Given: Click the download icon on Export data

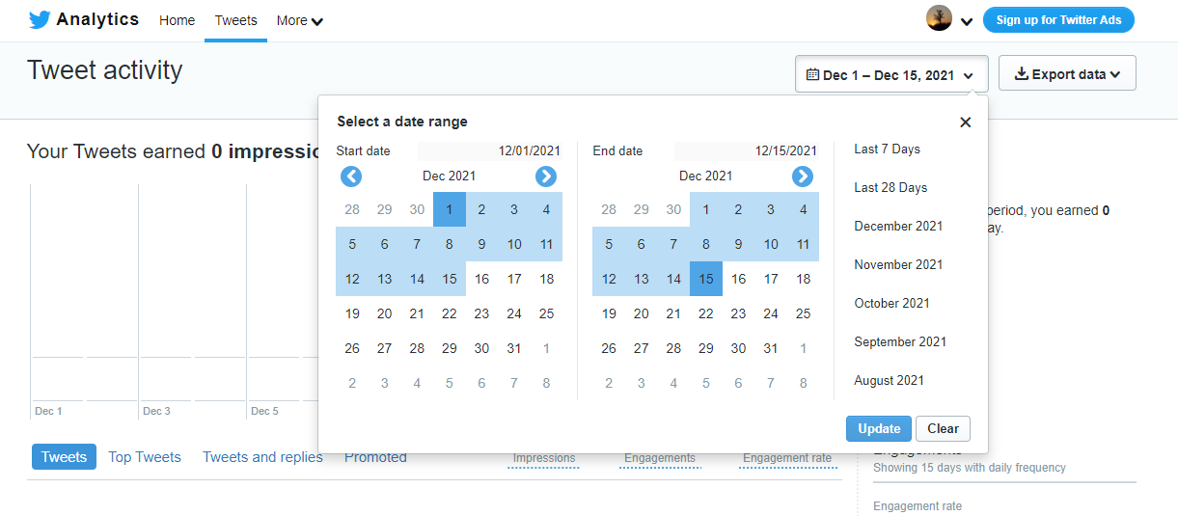Looking at the screenshot, I should (1021, 74).
